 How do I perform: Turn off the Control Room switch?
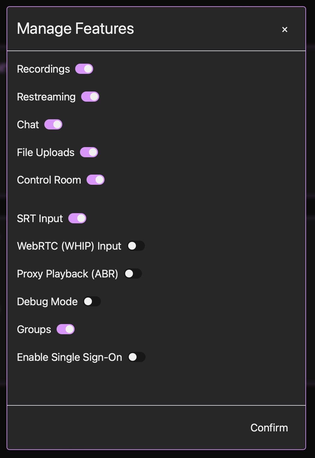[x=96, y=180]
